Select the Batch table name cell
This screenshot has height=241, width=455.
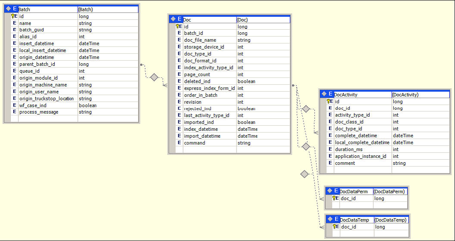pos(48,9)
